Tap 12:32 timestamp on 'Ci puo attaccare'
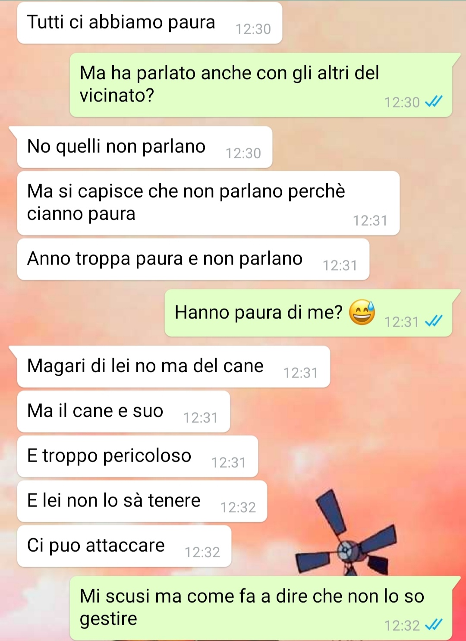 [x=202, y=552]
